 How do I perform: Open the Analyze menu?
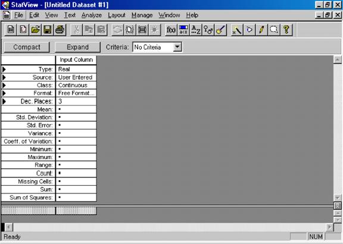[x=92, y=15]
